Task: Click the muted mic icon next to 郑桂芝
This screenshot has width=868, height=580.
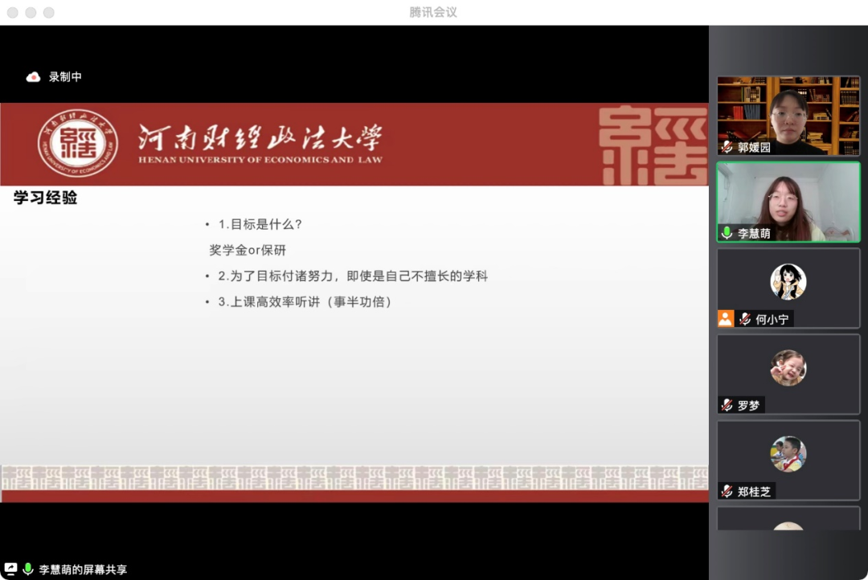Action: click(x=727, y=491)
